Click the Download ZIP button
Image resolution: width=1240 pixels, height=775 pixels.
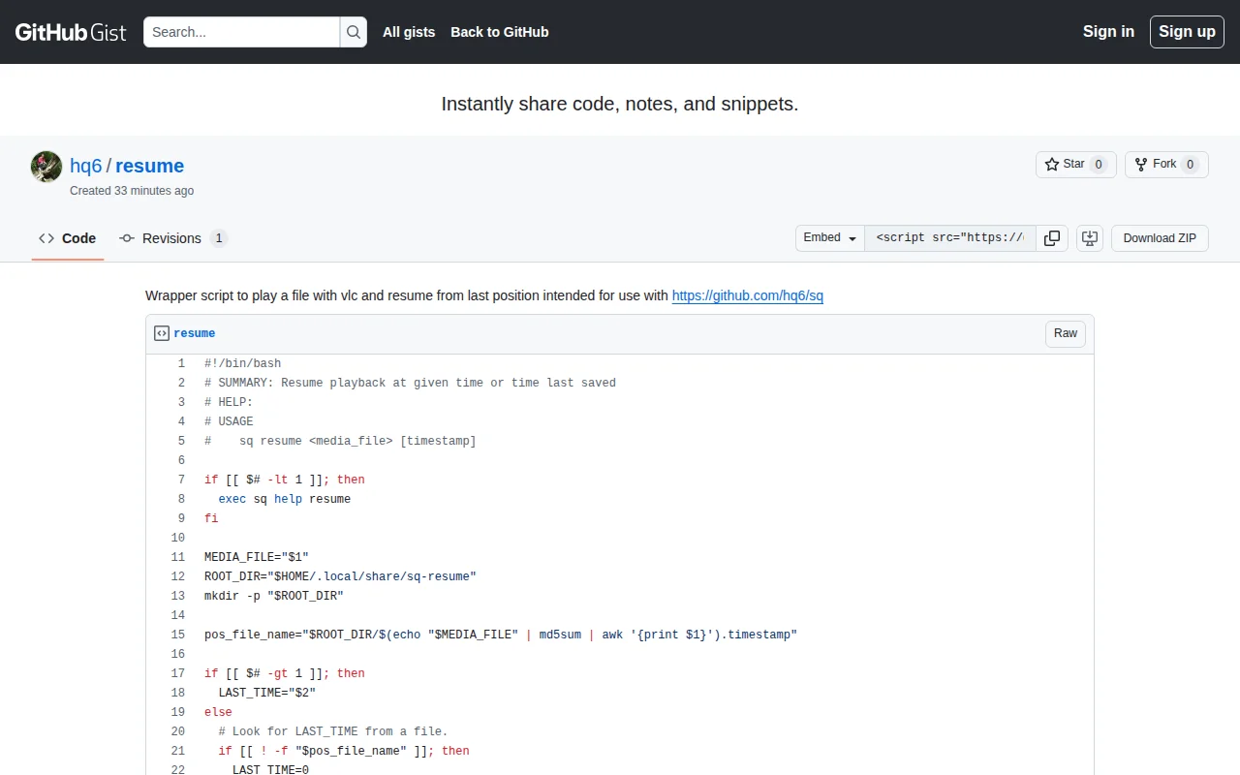[1160, 238]
